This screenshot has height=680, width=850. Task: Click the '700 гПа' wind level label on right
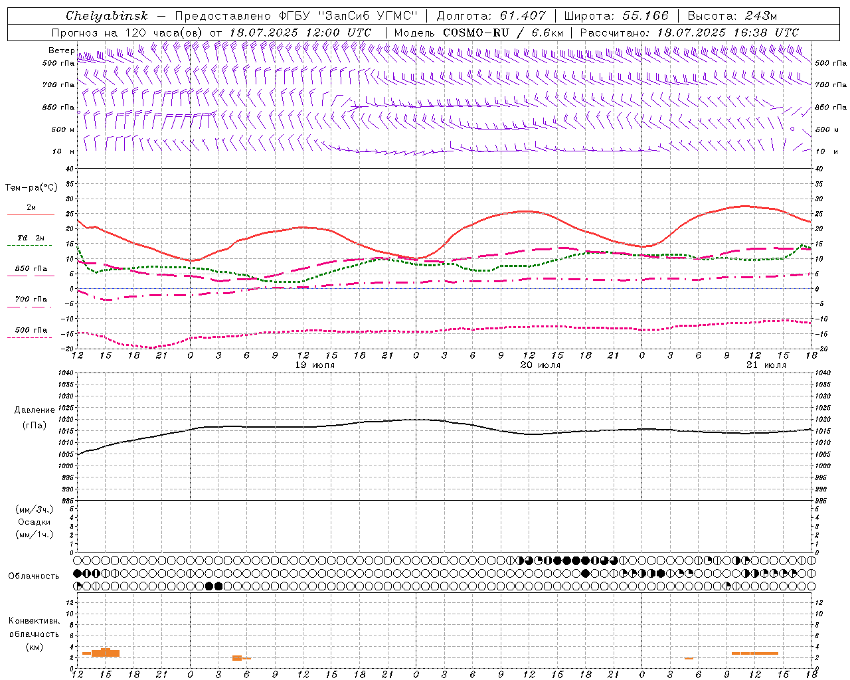pos(831,85)
